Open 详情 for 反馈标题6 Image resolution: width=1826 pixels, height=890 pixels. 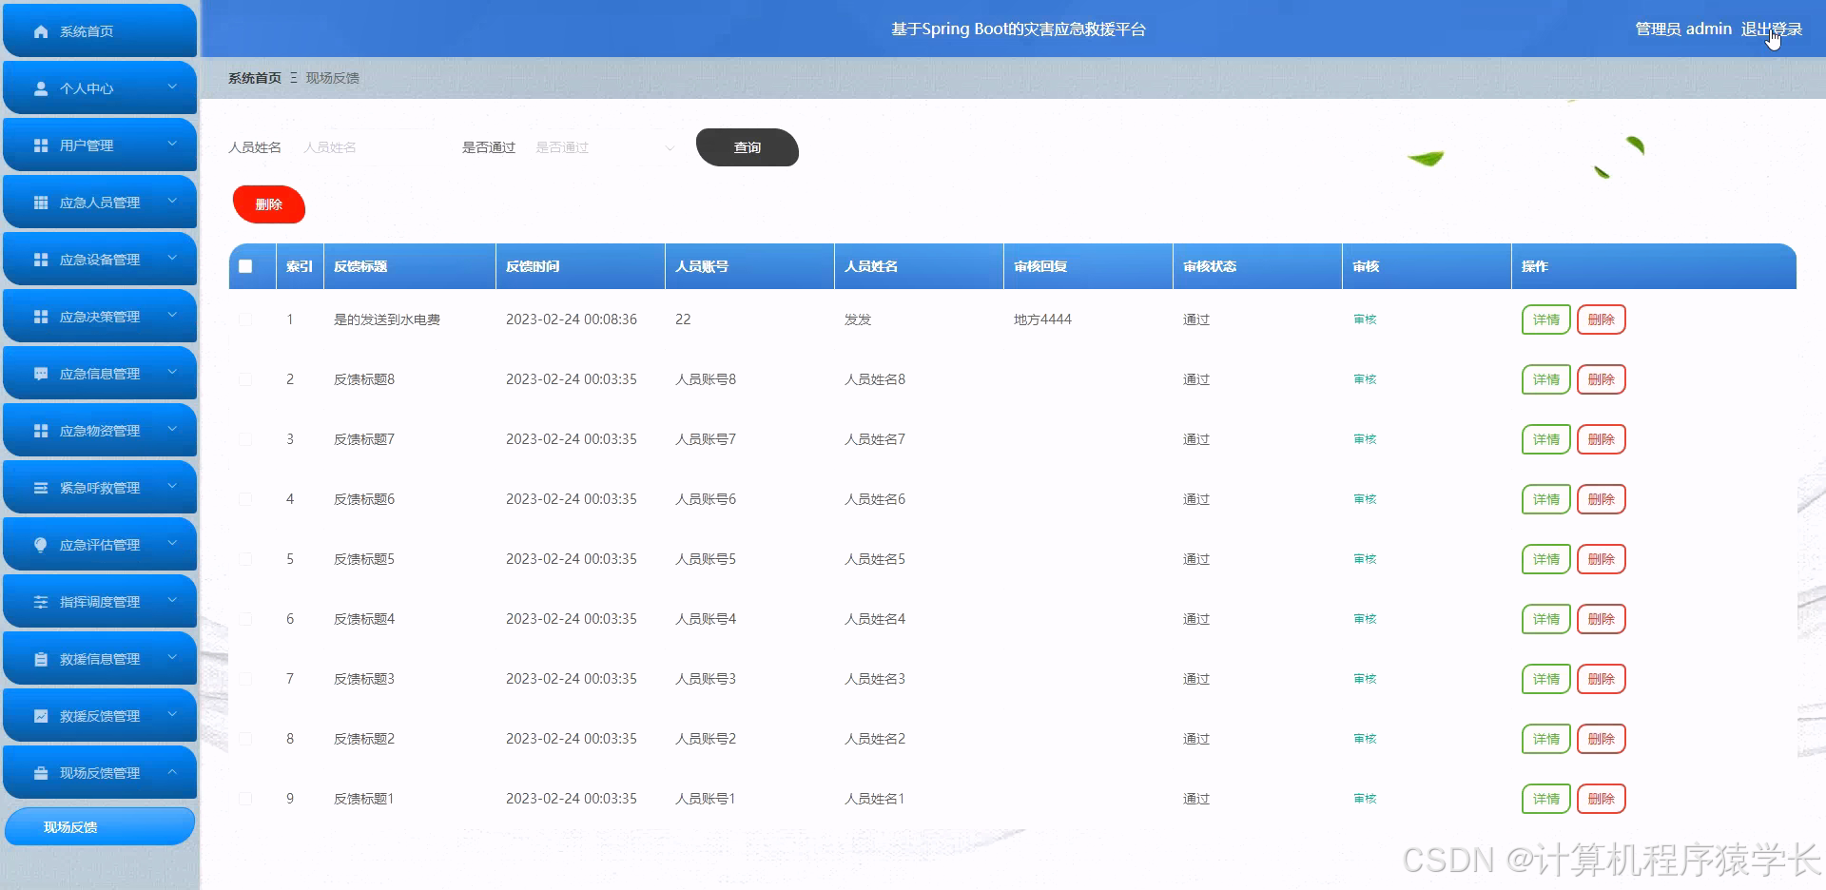pos(1546,499)
